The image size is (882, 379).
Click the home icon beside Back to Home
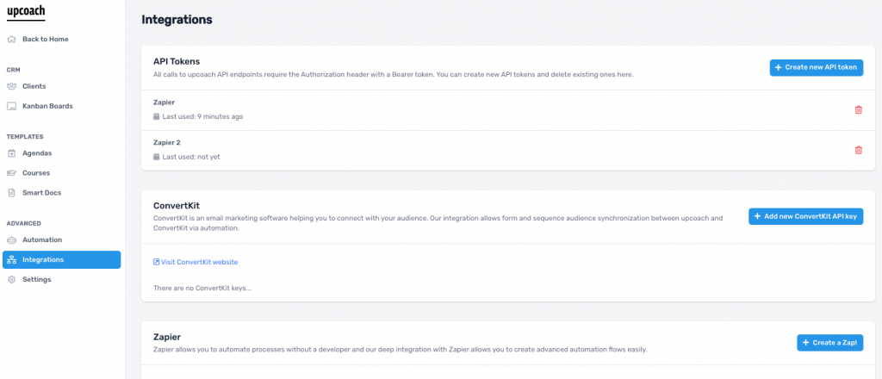[x=11, y=40]
